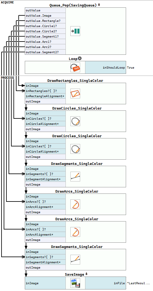This screenshot has width=153, height=291.
Task: Click the DrawRectangles_SingleColor filter title
Action: [75, 81]
